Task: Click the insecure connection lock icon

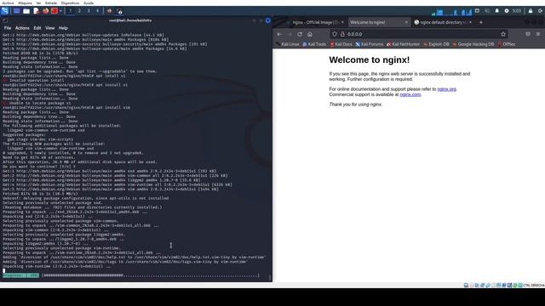Action: pyautogui.click(x=342, y=34)
